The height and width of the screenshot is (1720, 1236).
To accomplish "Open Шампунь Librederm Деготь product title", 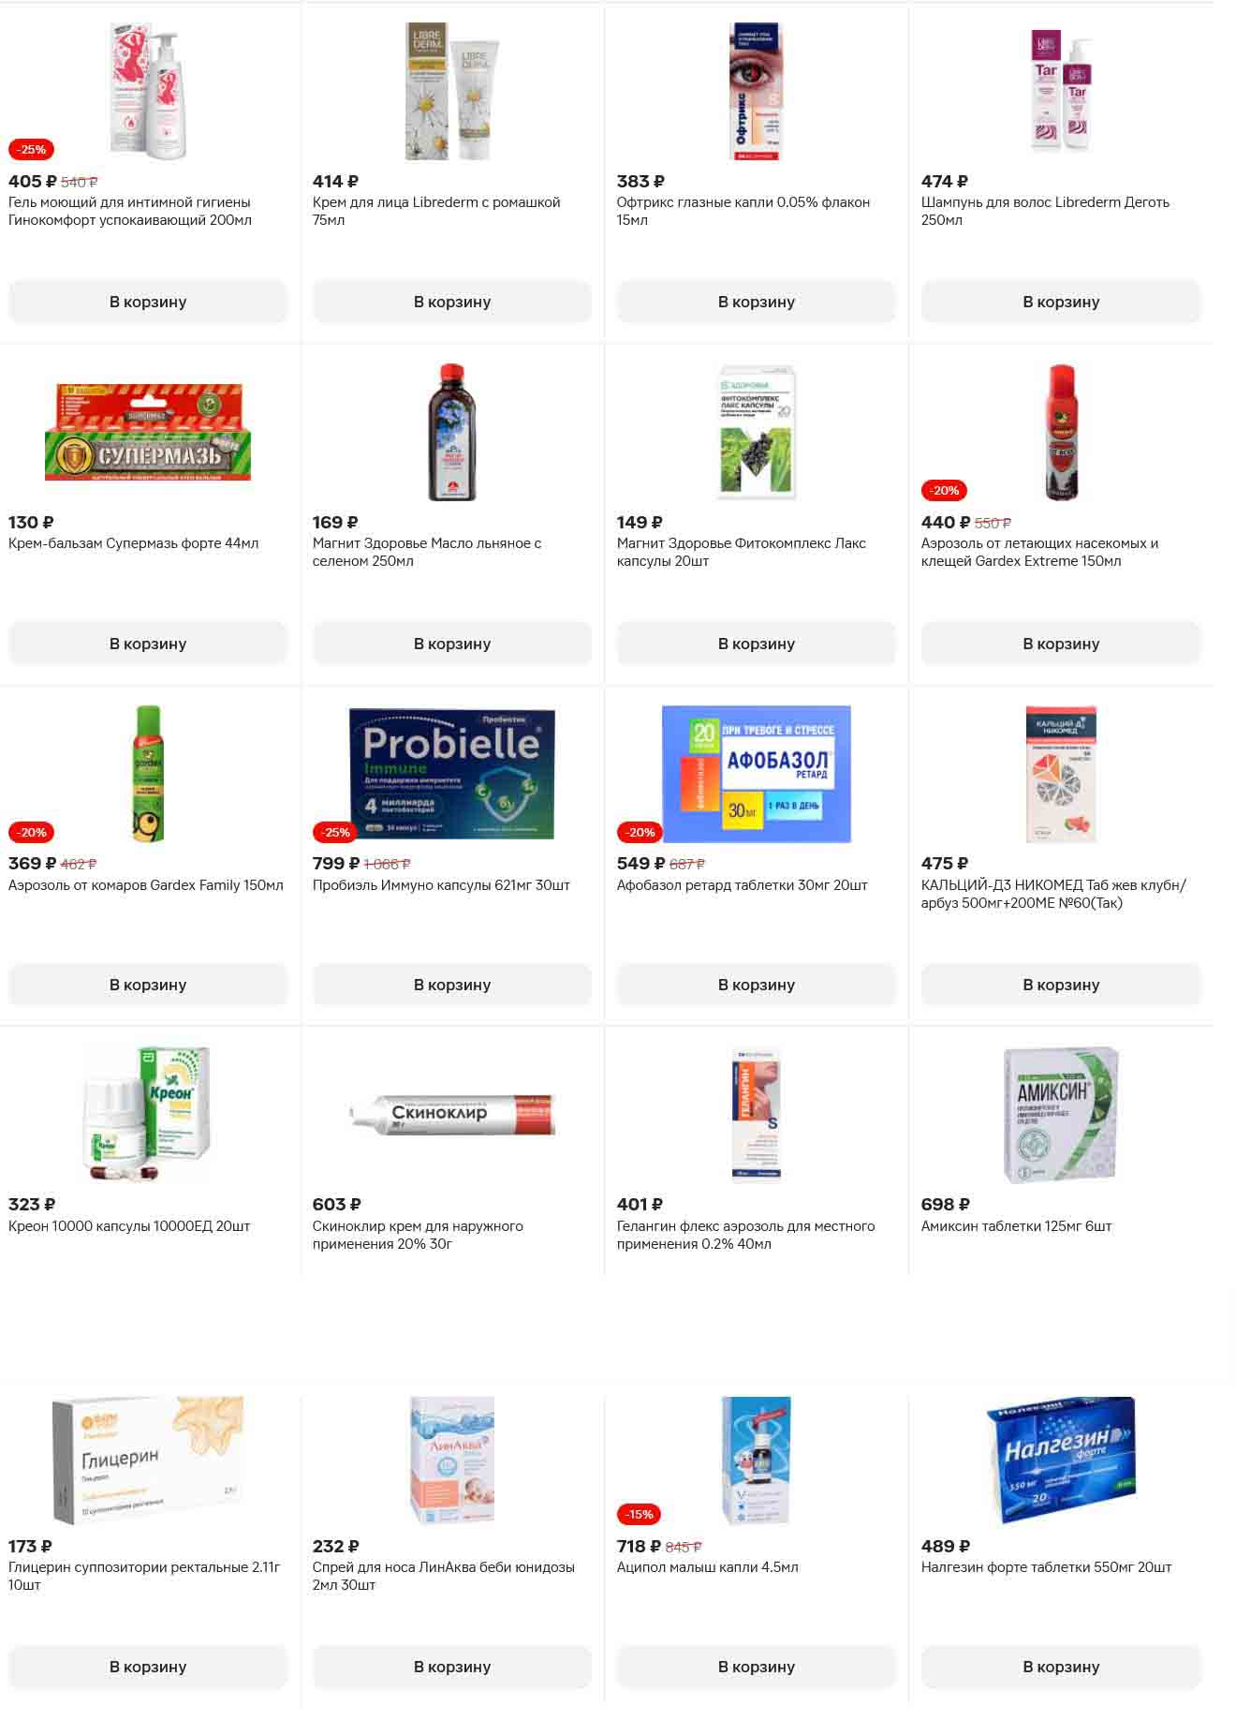I will pyautogui.click(x=1045, y=211).
